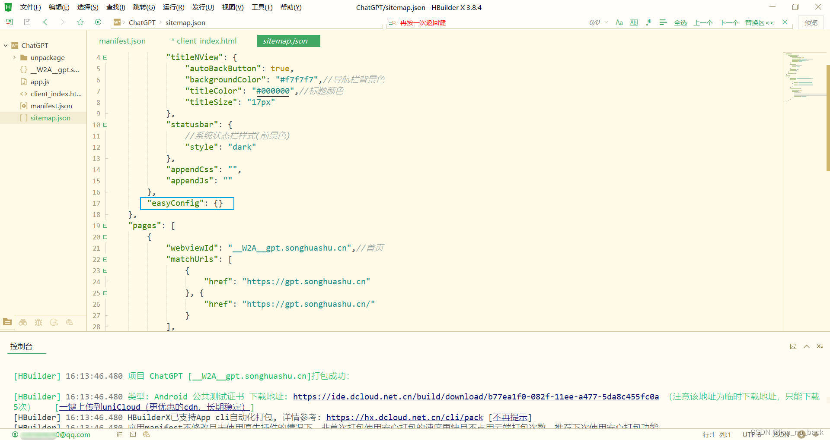830x440 pixels.
Task: Click the project icon before ChatGPT in the breadcrumb
Action: coord(117,22)
